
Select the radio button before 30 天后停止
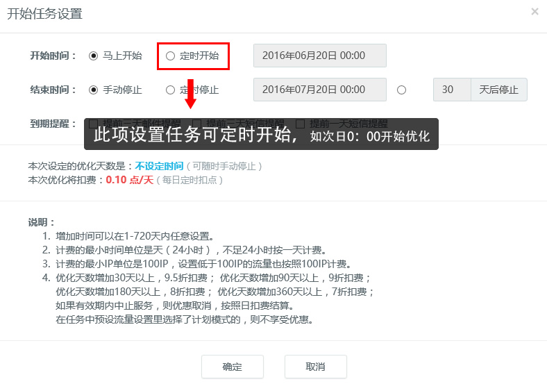pyautogui.click(x=401, y=90)
